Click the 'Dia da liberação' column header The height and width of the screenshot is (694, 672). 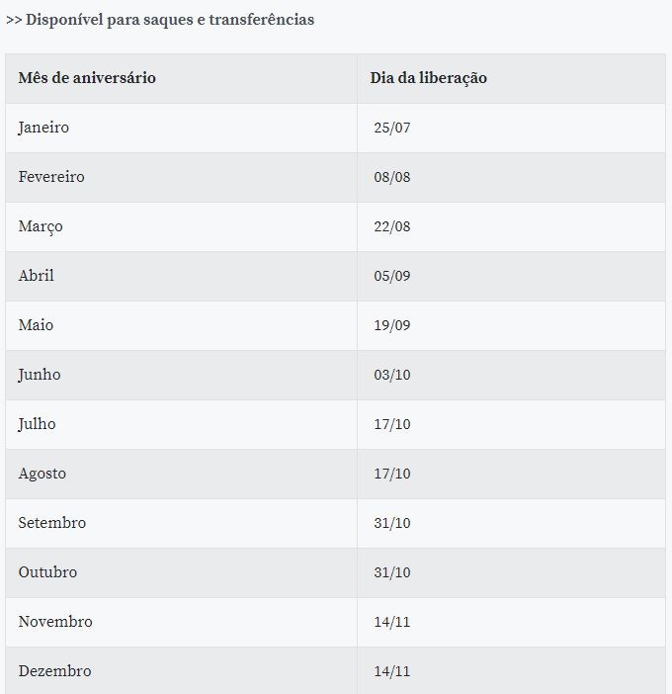pyautogui.click(x=428, y=78)
